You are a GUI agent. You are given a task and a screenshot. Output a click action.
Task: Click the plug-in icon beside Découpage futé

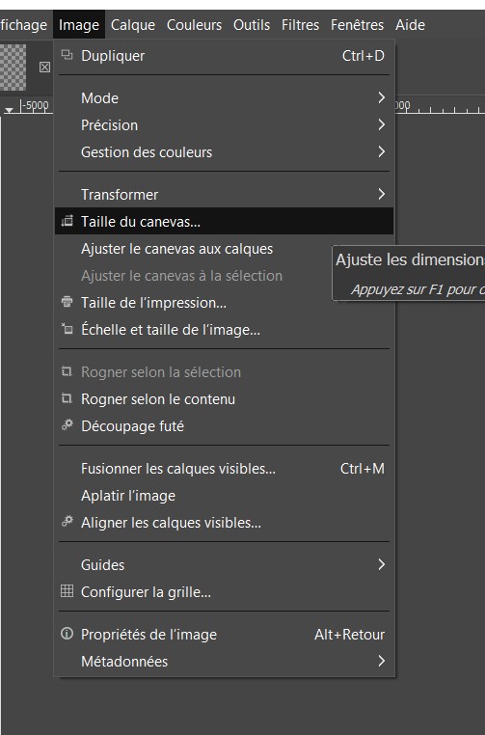tap(67, 425)
